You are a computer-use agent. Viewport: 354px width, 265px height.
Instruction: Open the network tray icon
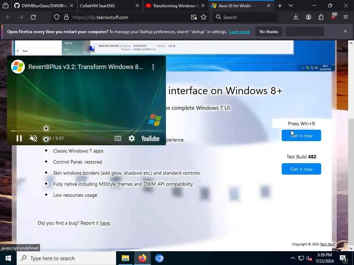pos(301,258)
